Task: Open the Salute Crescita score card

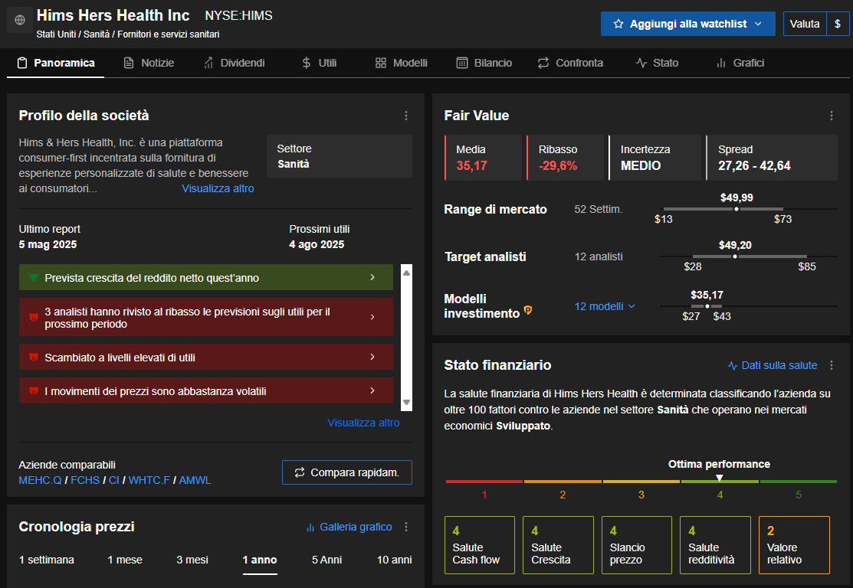Action: (558, 545)
